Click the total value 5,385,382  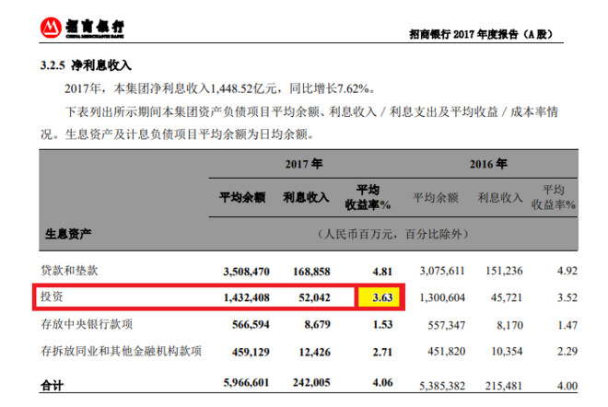442,386
